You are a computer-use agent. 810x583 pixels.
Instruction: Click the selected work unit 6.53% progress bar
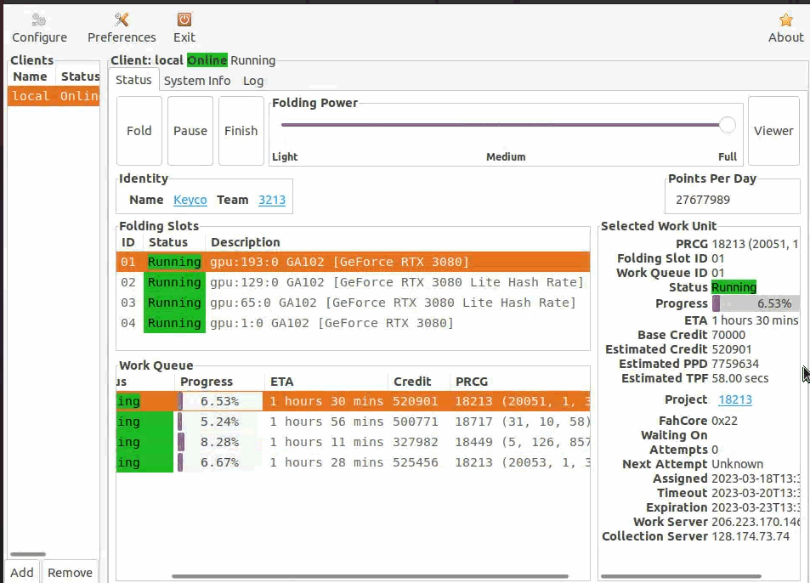coord(756,303)
